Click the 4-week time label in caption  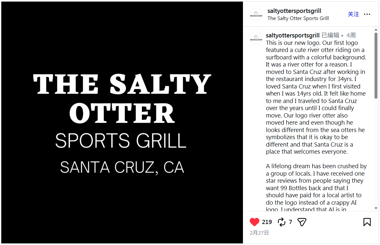click(351, 36)
